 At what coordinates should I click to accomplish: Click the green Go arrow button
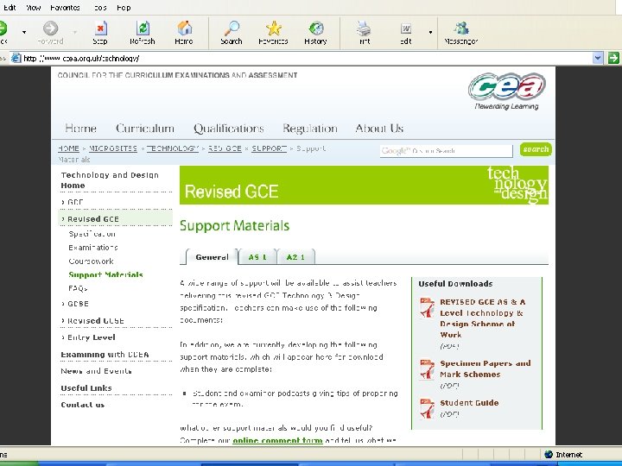click(x=613, y=59)
